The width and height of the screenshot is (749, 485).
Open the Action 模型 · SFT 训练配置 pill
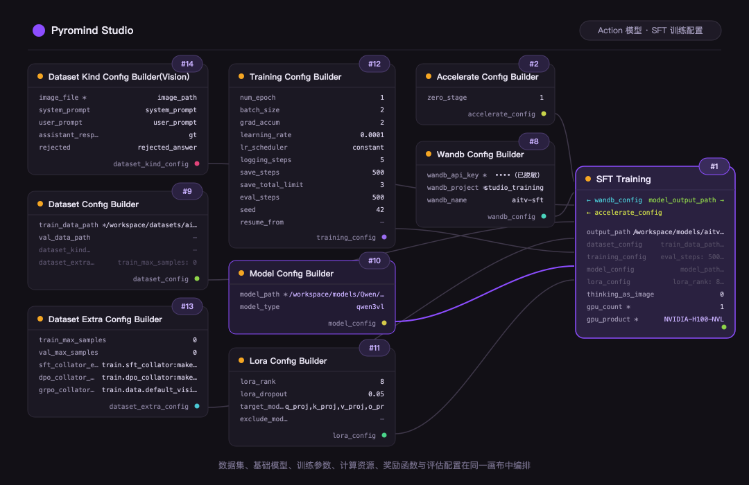tap(650, 30)
